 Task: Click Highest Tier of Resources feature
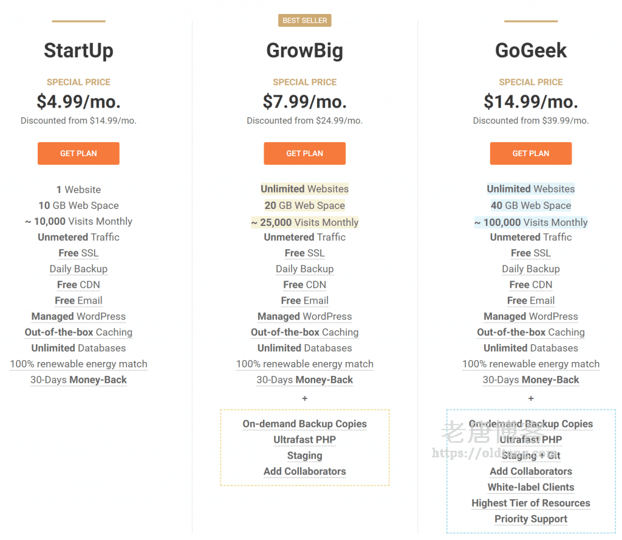point(531,503)
